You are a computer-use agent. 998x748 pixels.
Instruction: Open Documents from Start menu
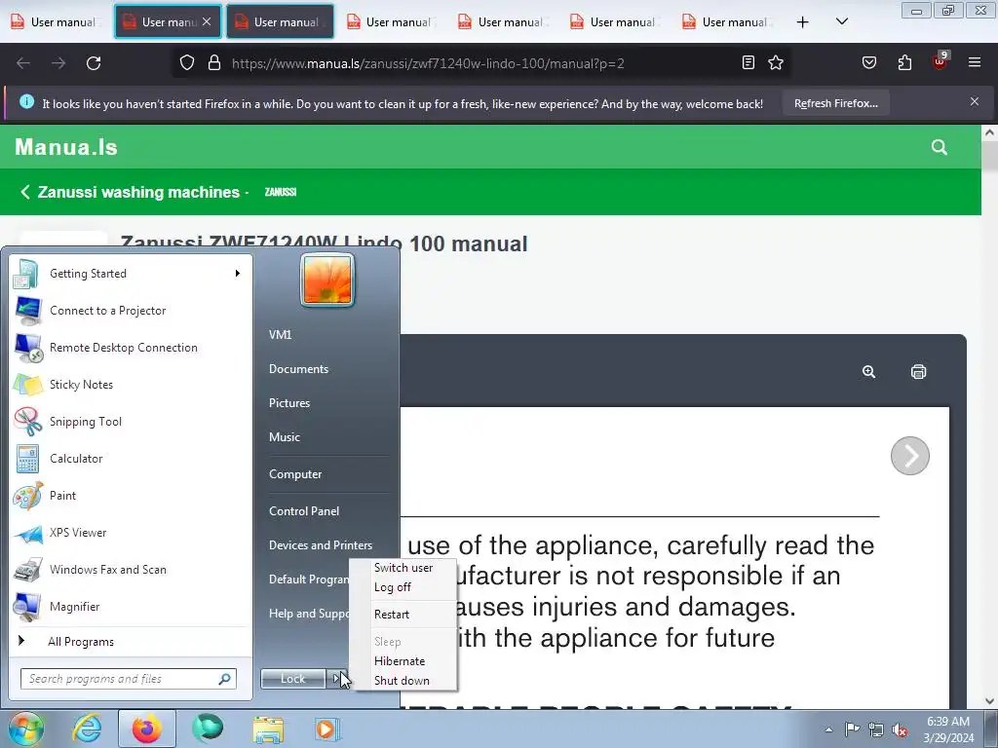298,369
